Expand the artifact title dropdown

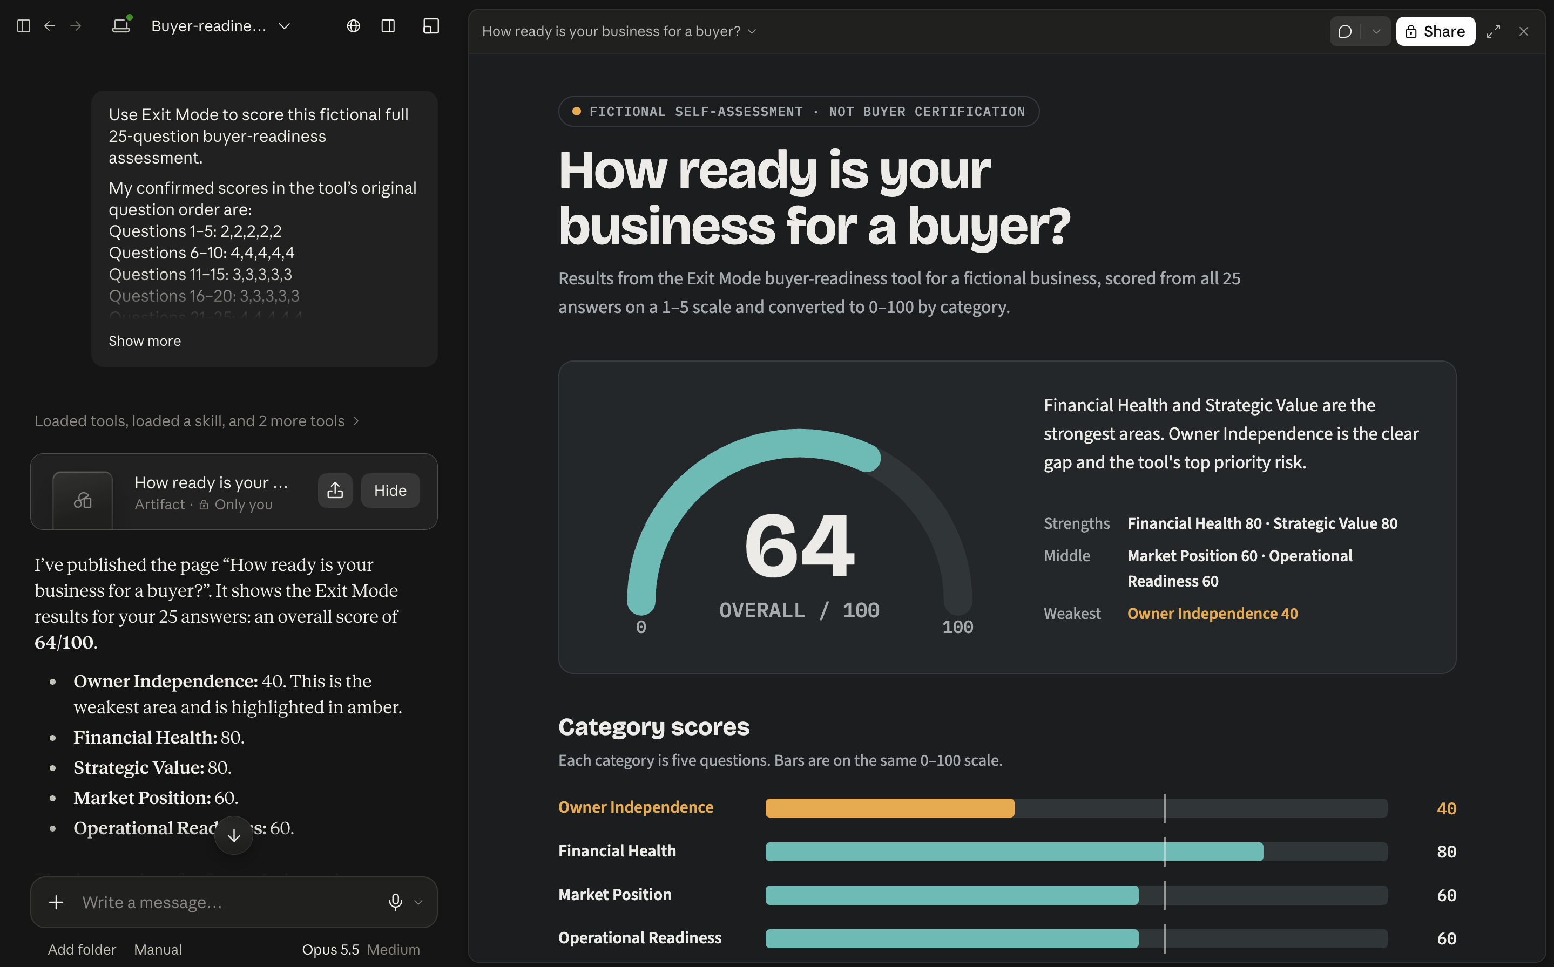point(619,31)
